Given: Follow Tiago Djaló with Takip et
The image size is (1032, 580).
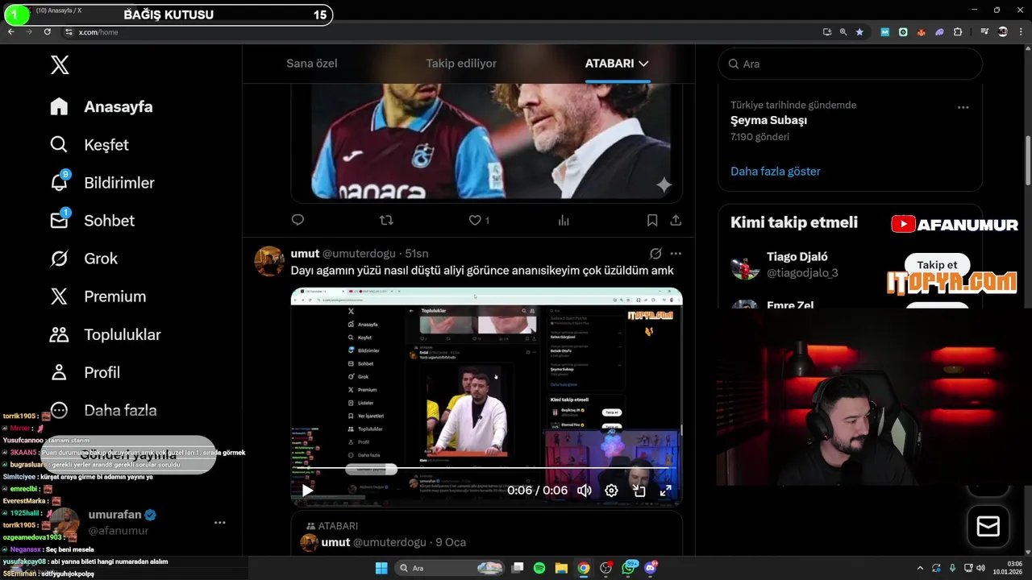Looking at the screenshot, I should 937,264.
